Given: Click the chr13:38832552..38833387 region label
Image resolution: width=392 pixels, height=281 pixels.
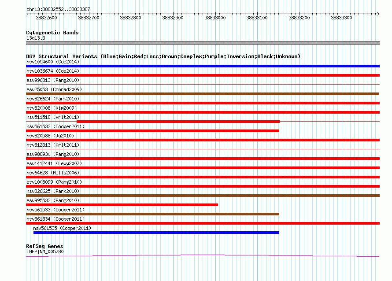Looking at the screenshot, I should pos(58,9).
